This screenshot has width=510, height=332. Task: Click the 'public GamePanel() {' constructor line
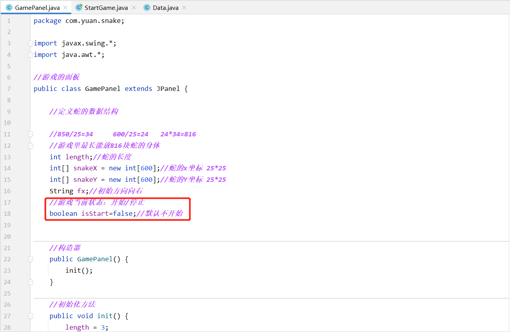click(89, 259)
